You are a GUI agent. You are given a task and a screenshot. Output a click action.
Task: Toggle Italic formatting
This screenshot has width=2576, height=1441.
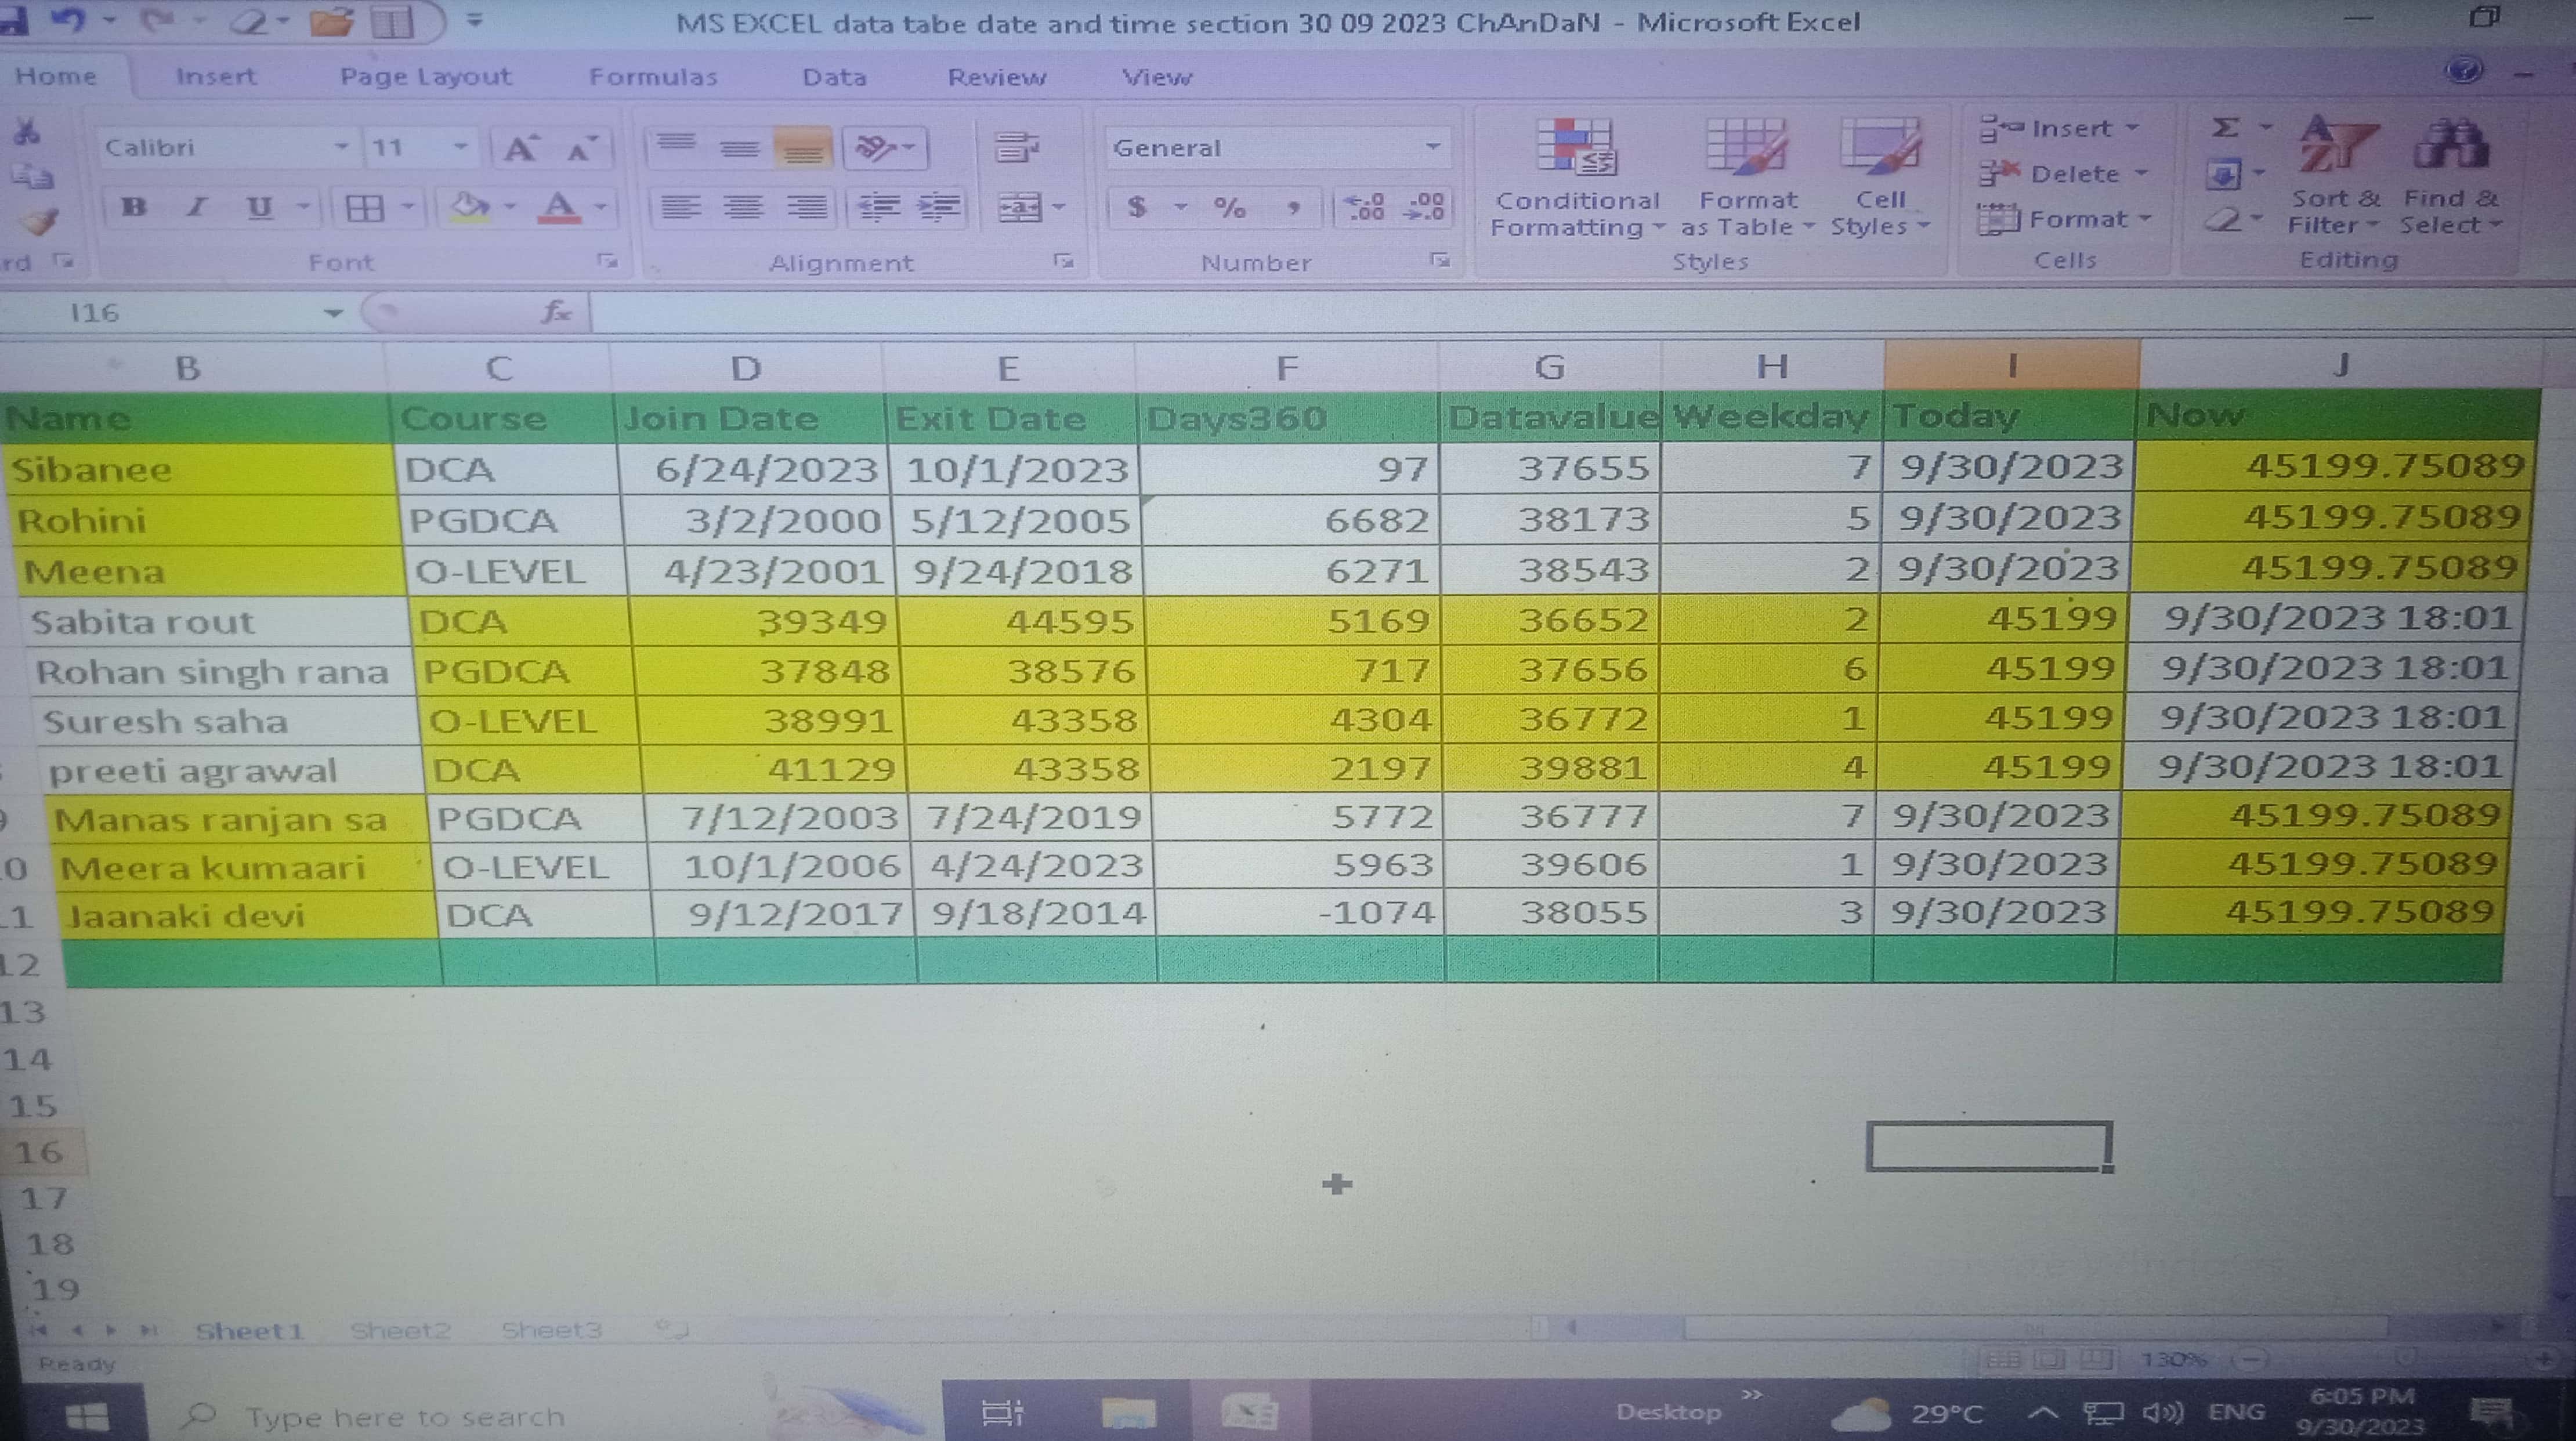tap(197, 208)
